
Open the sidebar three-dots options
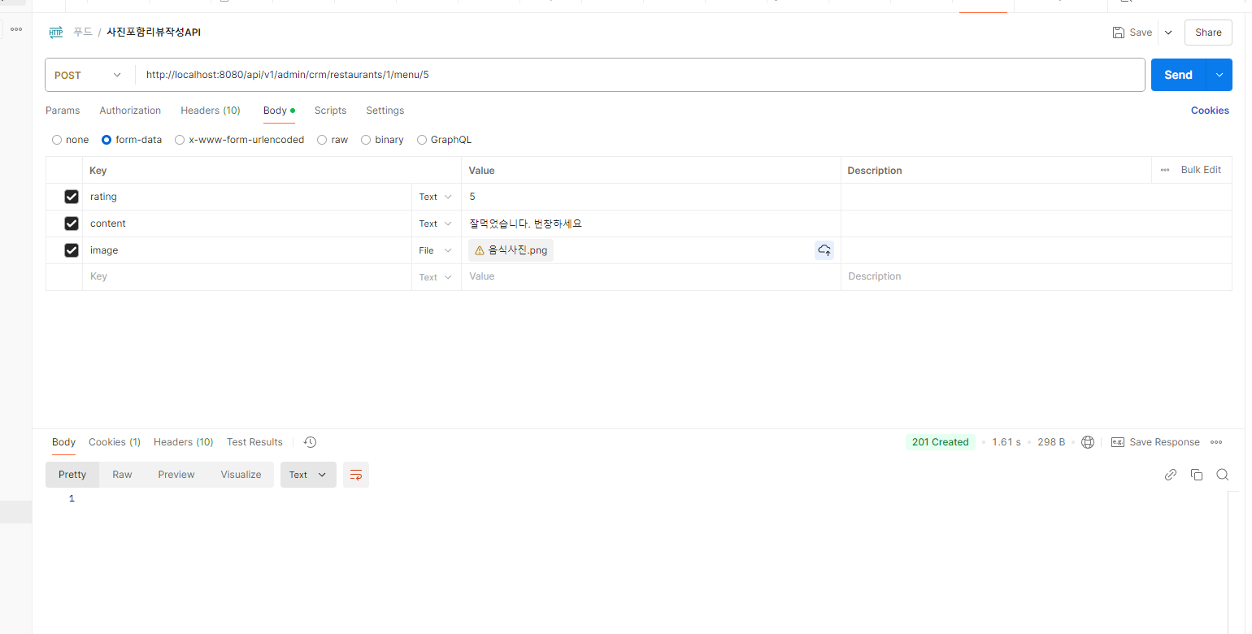pos(16,29)
